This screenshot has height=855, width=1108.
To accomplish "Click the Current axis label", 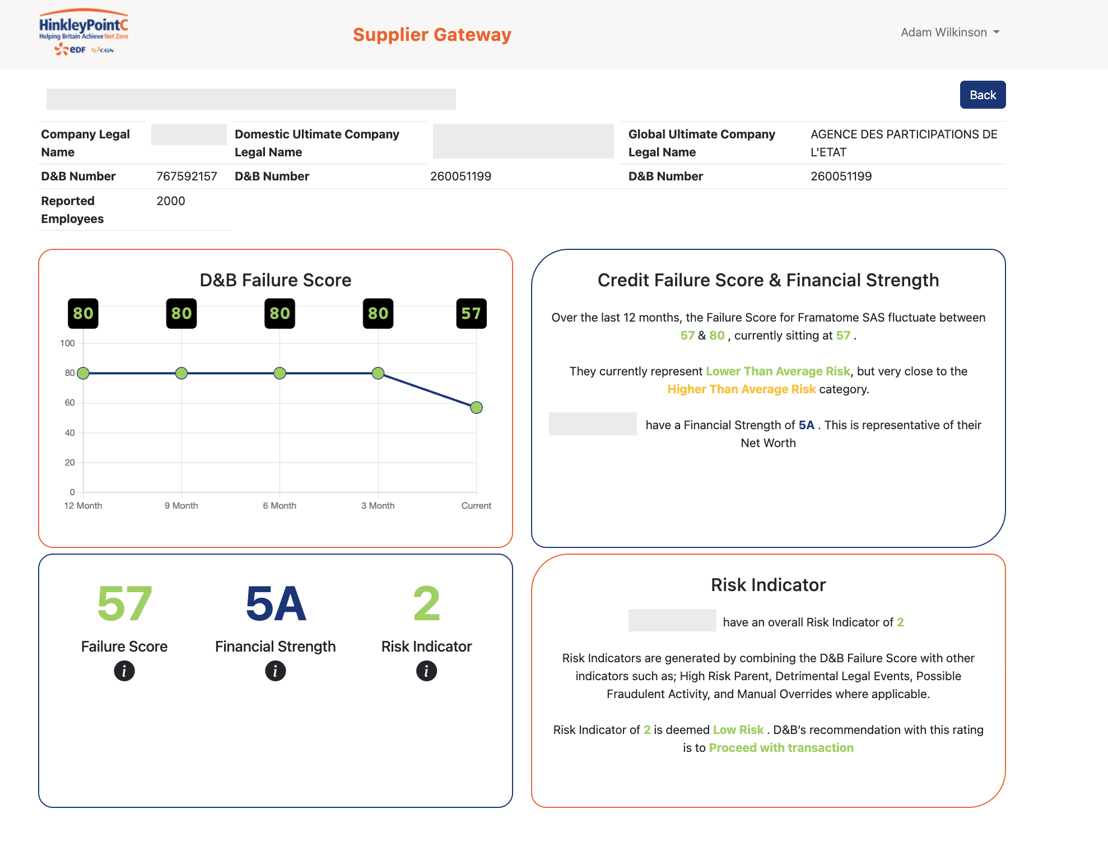I will coord(476,505).
